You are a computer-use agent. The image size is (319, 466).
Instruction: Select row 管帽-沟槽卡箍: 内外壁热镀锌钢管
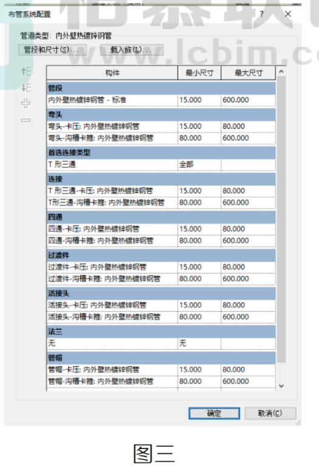[x=161, y=382]
